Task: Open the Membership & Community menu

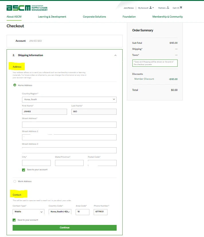Action: click(x=168, y=17)
